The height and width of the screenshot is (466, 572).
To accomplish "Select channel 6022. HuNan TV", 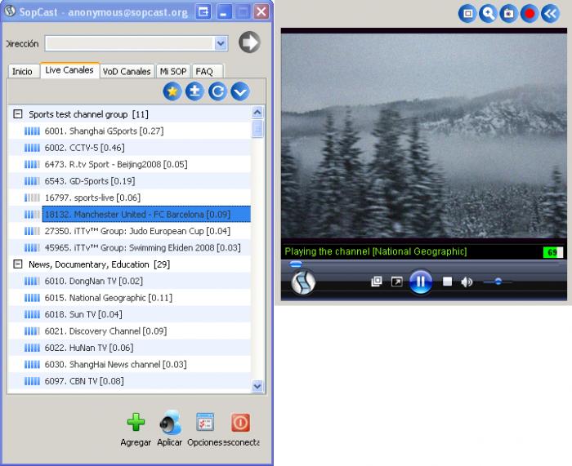I will [x=129, y=348].
